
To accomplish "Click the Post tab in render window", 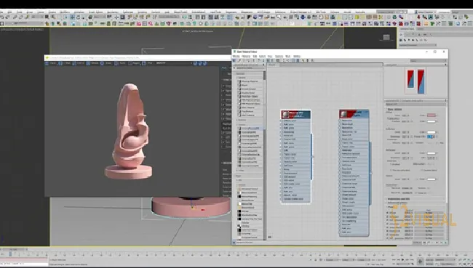I will click(224, 68).
